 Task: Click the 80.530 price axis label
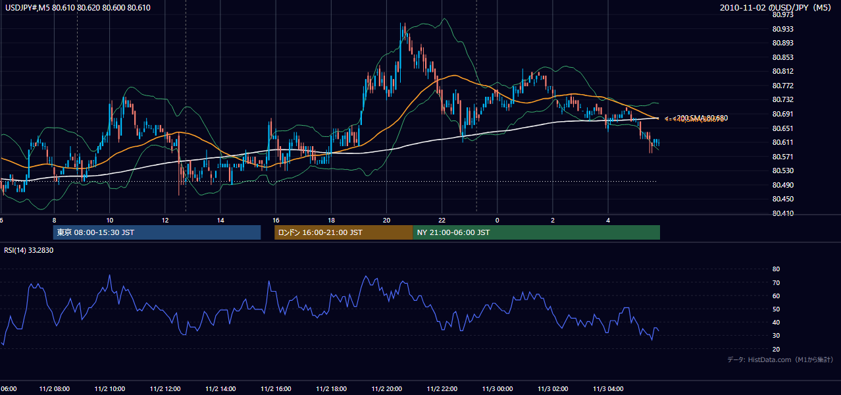pos(783,171)
